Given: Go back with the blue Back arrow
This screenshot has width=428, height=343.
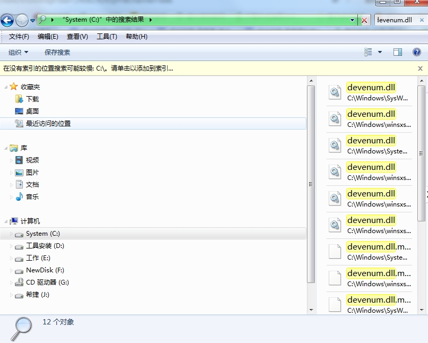Looking at the screenshot, I should click(7, 20).
